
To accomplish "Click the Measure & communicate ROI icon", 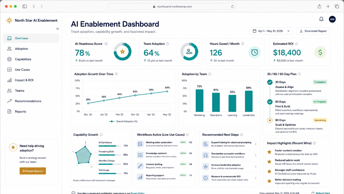I will click(206, 178).
